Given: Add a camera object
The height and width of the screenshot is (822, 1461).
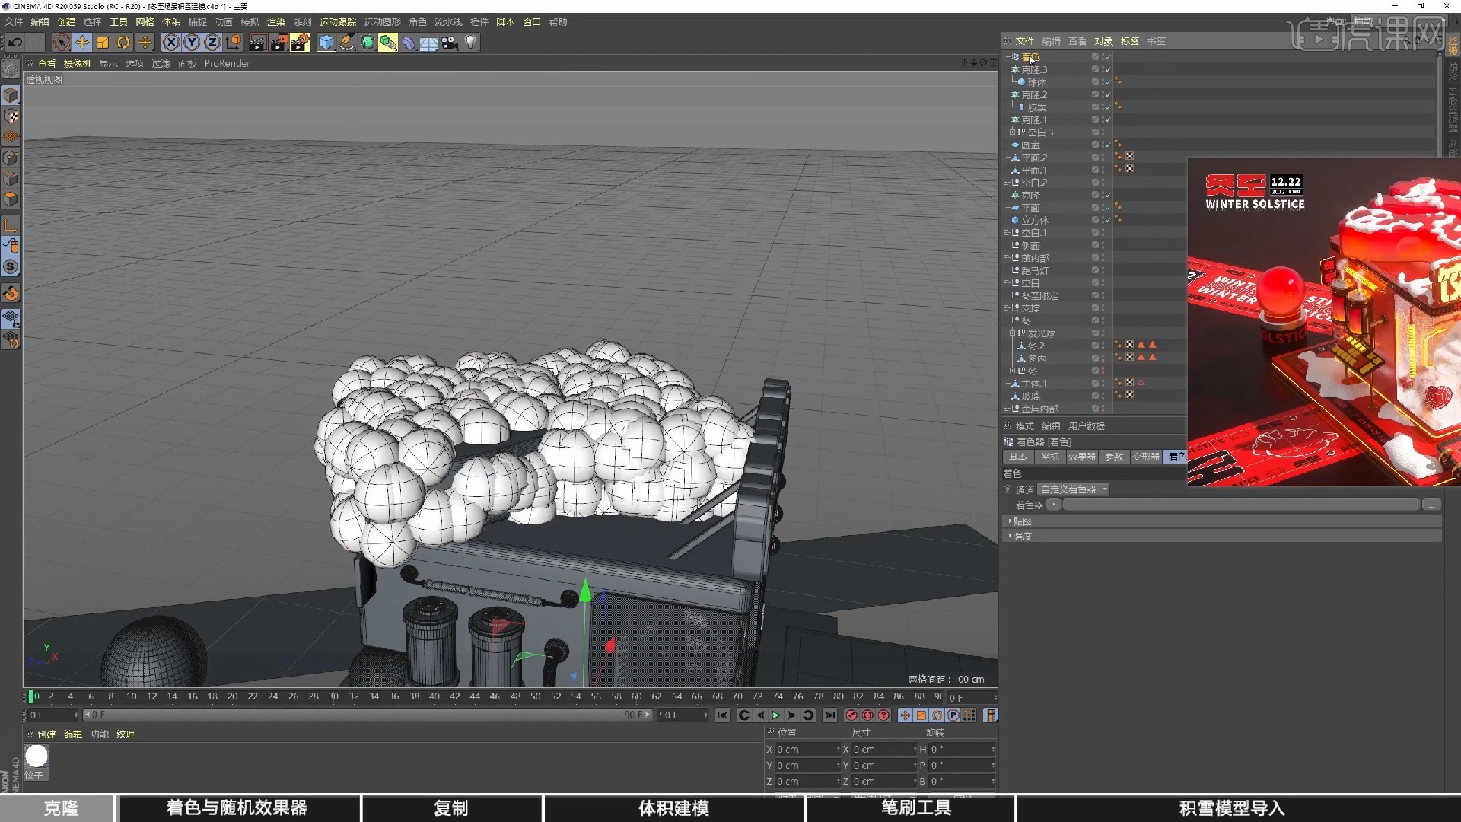Looking at the screenshot, I should coord(450,43).
